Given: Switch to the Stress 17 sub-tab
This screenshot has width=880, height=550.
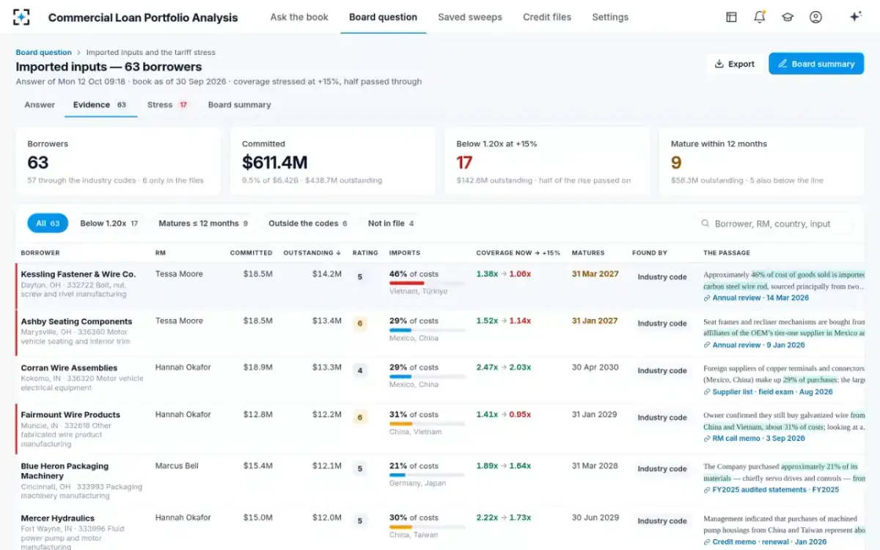Looking at the screenshot, I should click(167, 105).
